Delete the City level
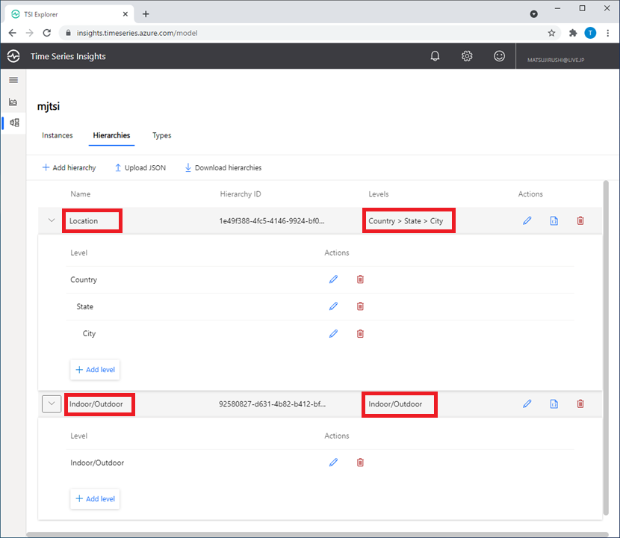The image size is (620, 538). pyautogui.click(x=360, y=333)
